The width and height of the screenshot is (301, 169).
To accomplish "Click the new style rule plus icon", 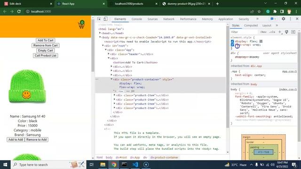I will pyautogui.click(x=280, y=32).
